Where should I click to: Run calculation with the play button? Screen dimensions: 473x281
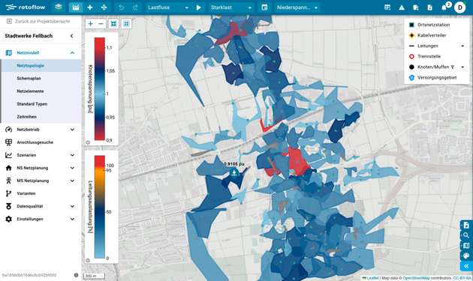(198, 7)
